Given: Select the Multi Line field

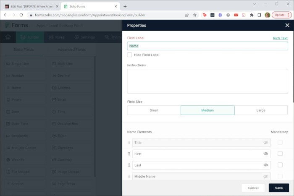Looking at the screenshot, I should coord(71,64).
